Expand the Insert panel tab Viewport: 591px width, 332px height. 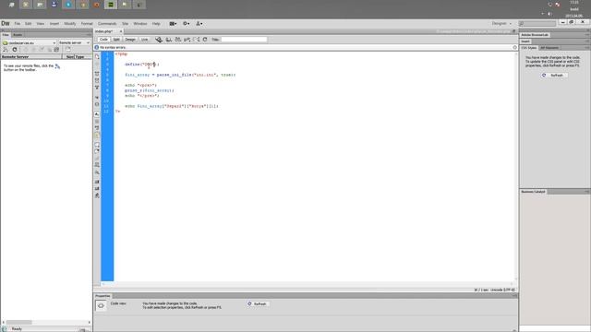point(525,41)
